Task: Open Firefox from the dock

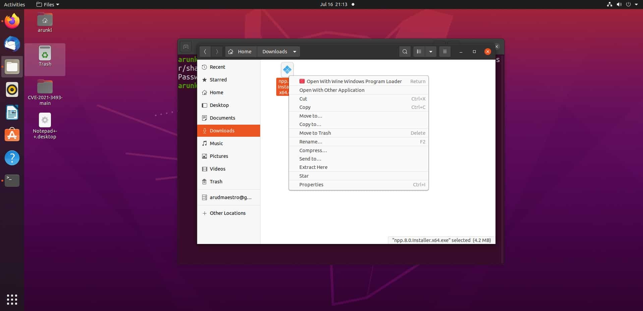Action: pos(12,21)
